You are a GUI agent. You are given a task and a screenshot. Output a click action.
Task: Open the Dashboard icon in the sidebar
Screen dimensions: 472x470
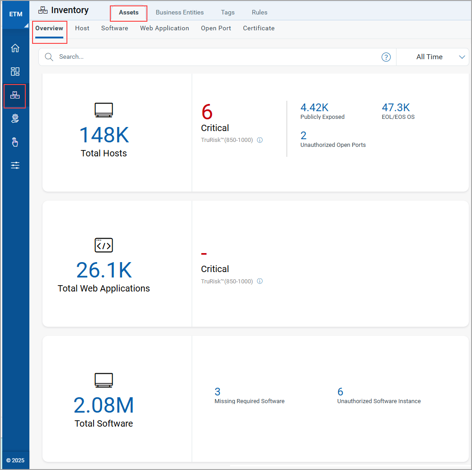(15, 71)
